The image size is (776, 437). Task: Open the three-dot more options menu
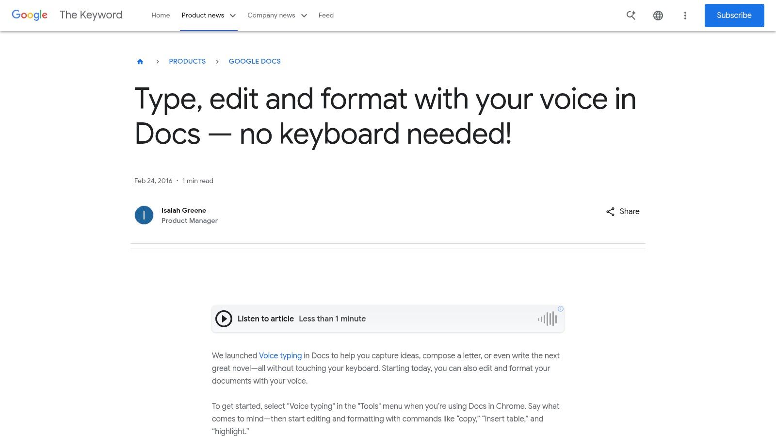[x=685, y=15]
